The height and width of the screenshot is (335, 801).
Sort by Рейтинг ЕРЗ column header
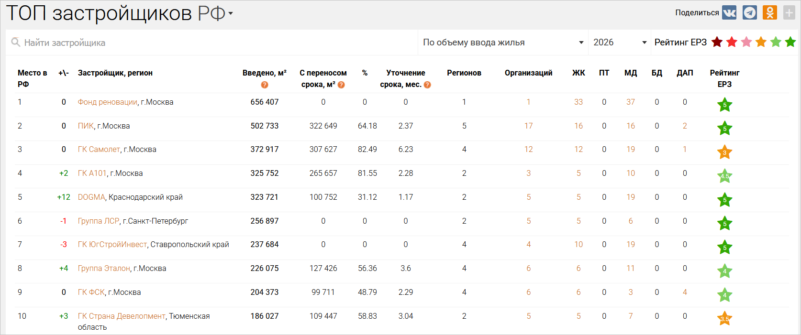724,78
